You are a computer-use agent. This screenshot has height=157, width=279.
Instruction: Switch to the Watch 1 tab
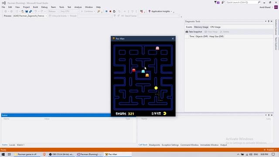coord(20,145)
